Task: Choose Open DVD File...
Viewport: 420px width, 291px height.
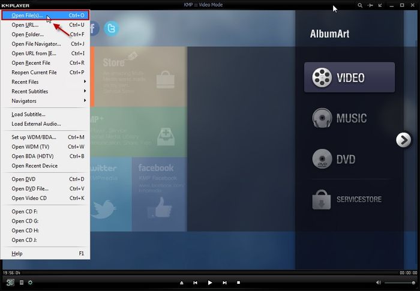Action: click(x=45, y=188)
